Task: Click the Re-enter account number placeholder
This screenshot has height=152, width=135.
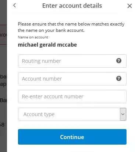Action: (x=53, y=97)
